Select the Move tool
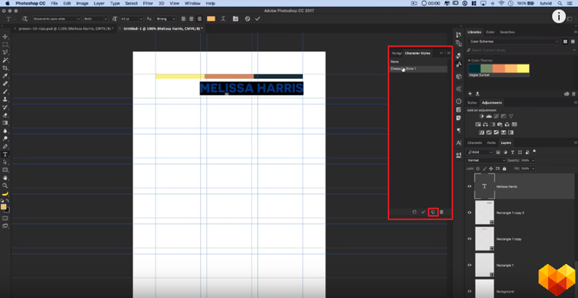The width and height of the screenshot is (578, 298). [x=5, y=37]
